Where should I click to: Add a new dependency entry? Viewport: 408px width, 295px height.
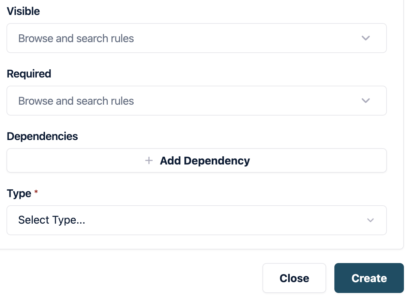click(196, 160)
